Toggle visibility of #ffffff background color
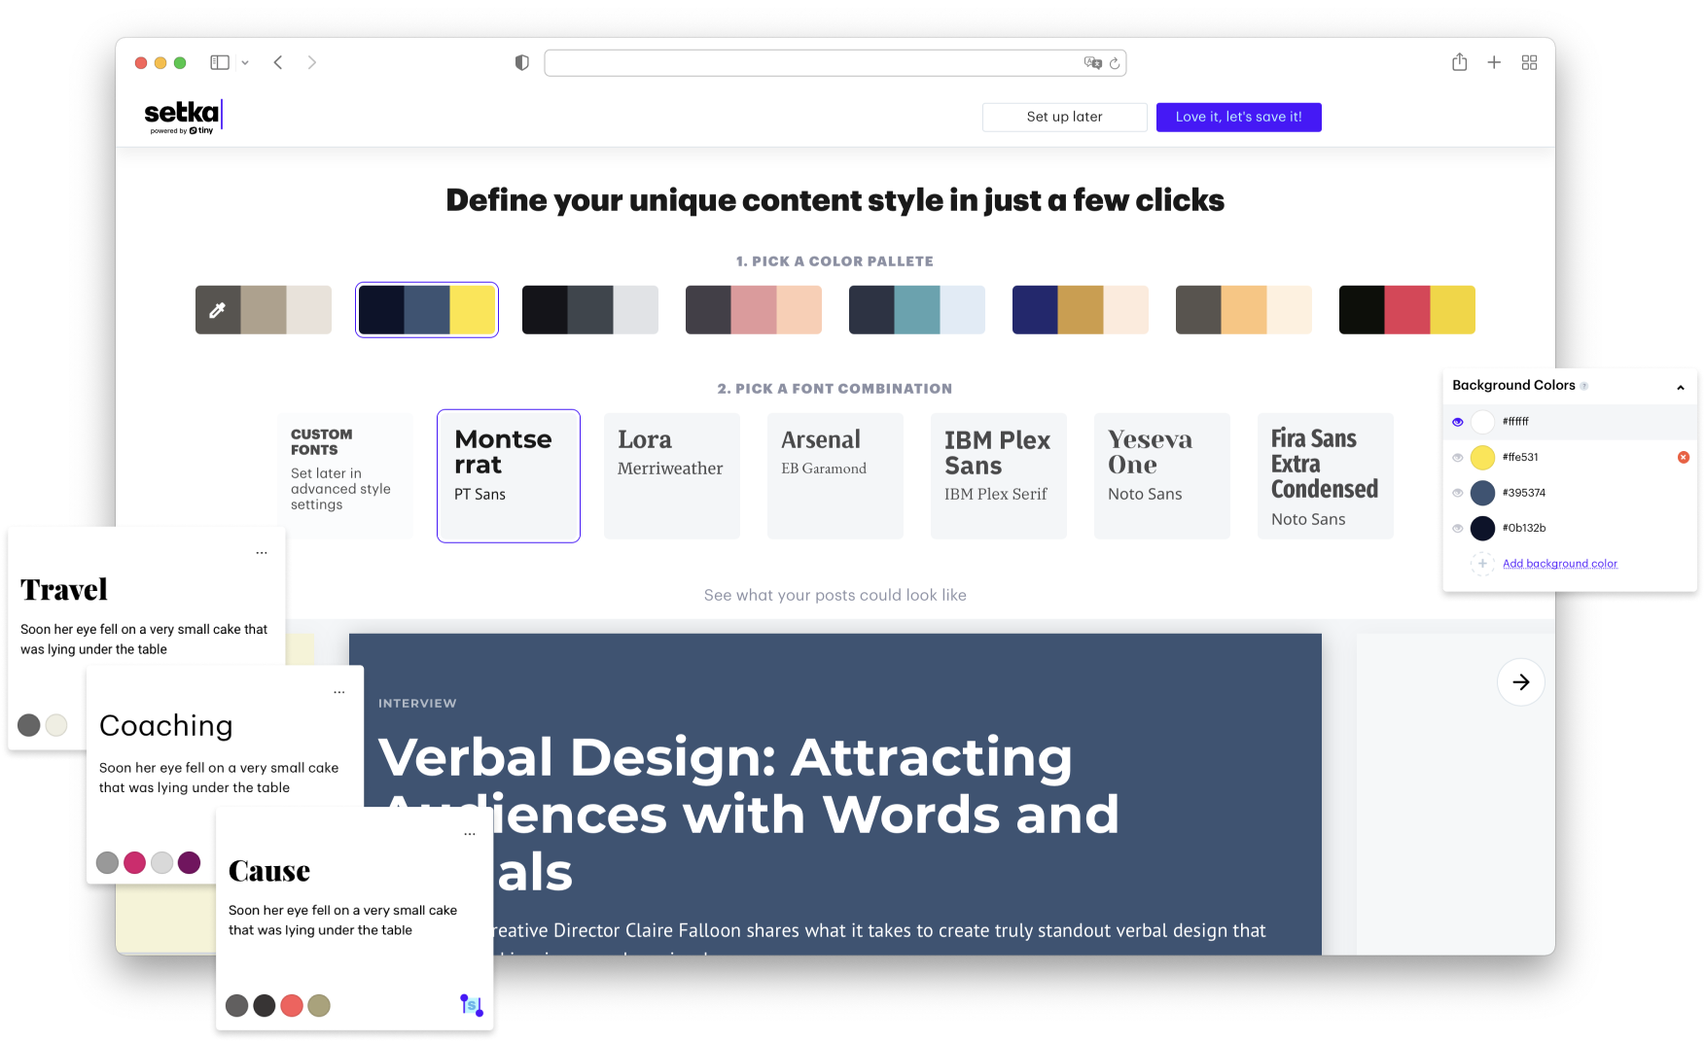The width and height of the screenshot is (1705, 1042). point(1457,422)
